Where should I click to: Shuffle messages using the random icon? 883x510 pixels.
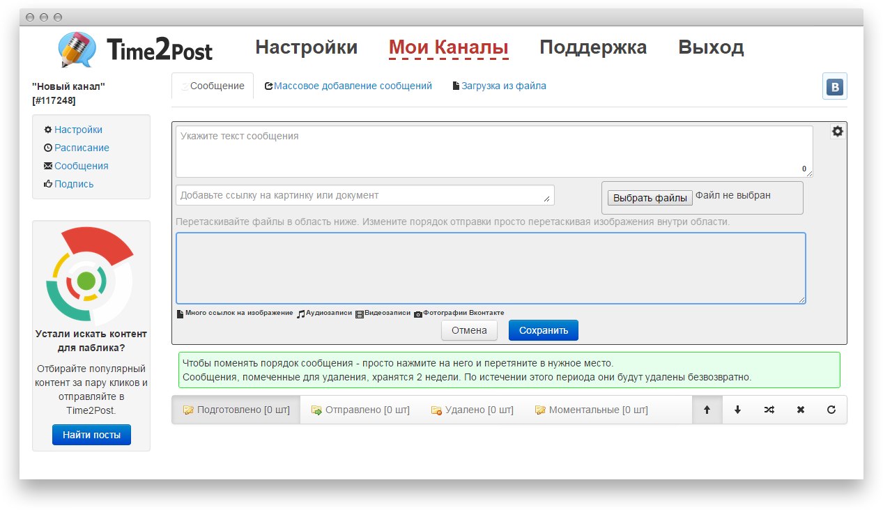[x=769, y=410]
